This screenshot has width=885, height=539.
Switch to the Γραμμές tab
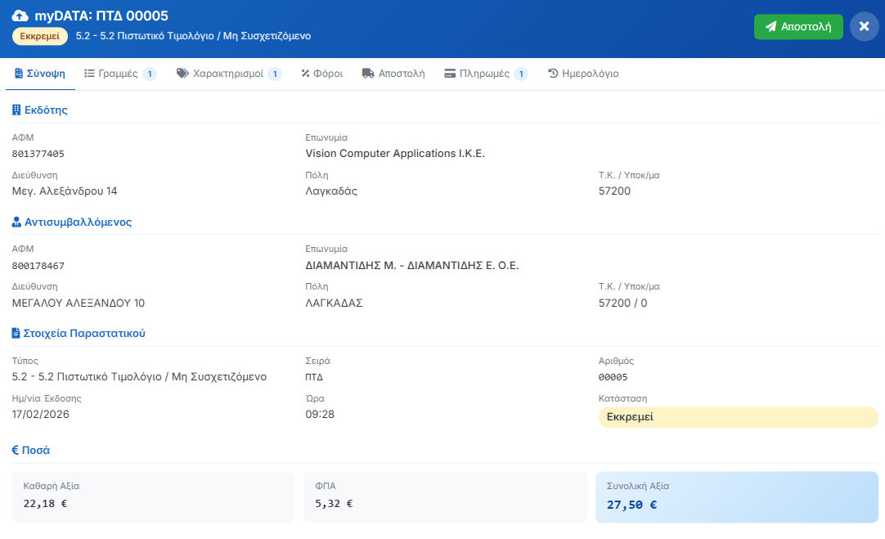point(119,74)
